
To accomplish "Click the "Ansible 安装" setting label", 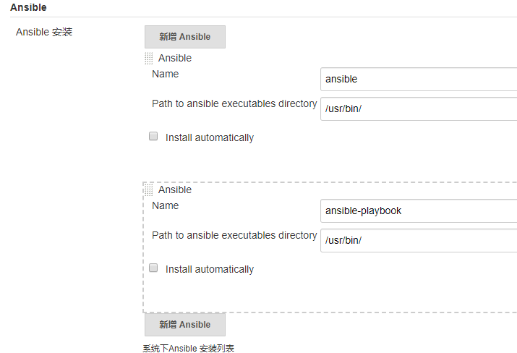I will tap(44, 32).
